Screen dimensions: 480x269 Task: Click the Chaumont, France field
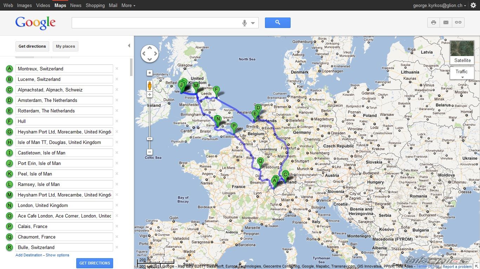coord(64,237)
